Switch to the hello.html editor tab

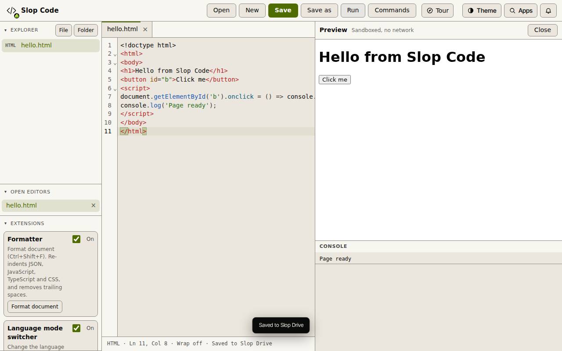click(x=122, y=29)
